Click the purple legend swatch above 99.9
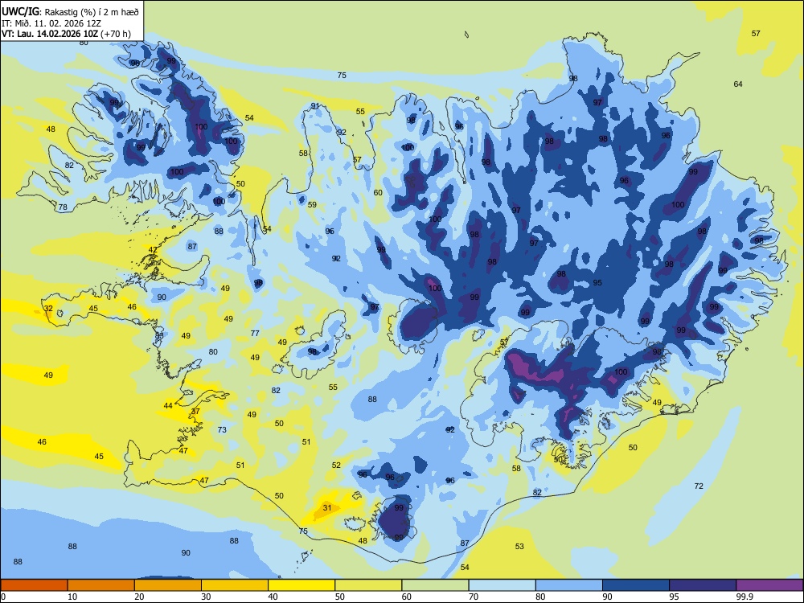Viewport: 804px width, 603px height. 769,585
